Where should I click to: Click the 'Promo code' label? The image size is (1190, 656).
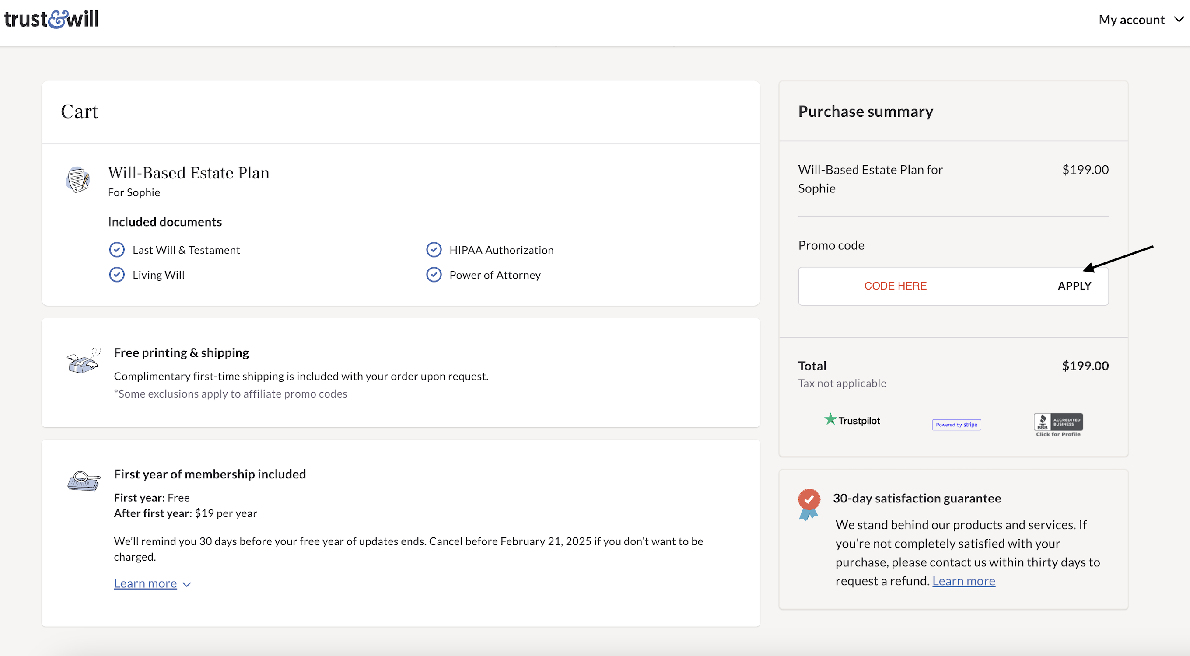point(832,245)
